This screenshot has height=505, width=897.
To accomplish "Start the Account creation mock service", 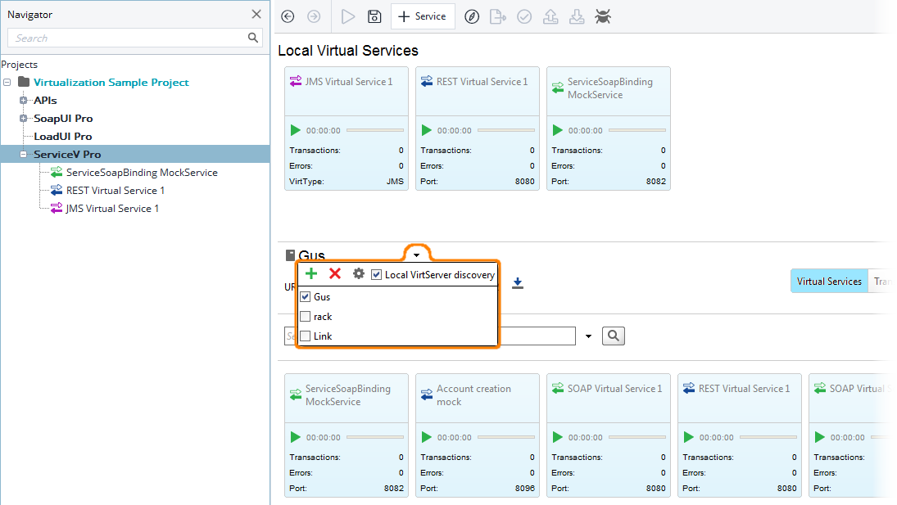I will [426, 437].
